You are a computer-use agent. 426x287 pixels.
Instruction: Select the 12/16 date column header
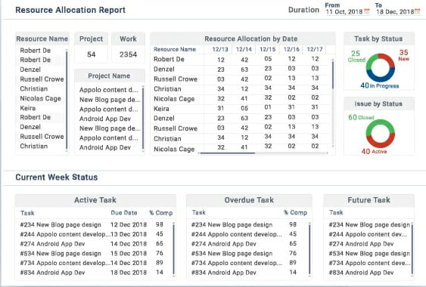pyautogui.click(x=291, y=49)
